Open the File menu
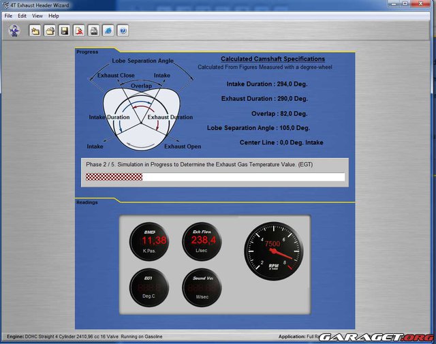 (x=8, y=16)
